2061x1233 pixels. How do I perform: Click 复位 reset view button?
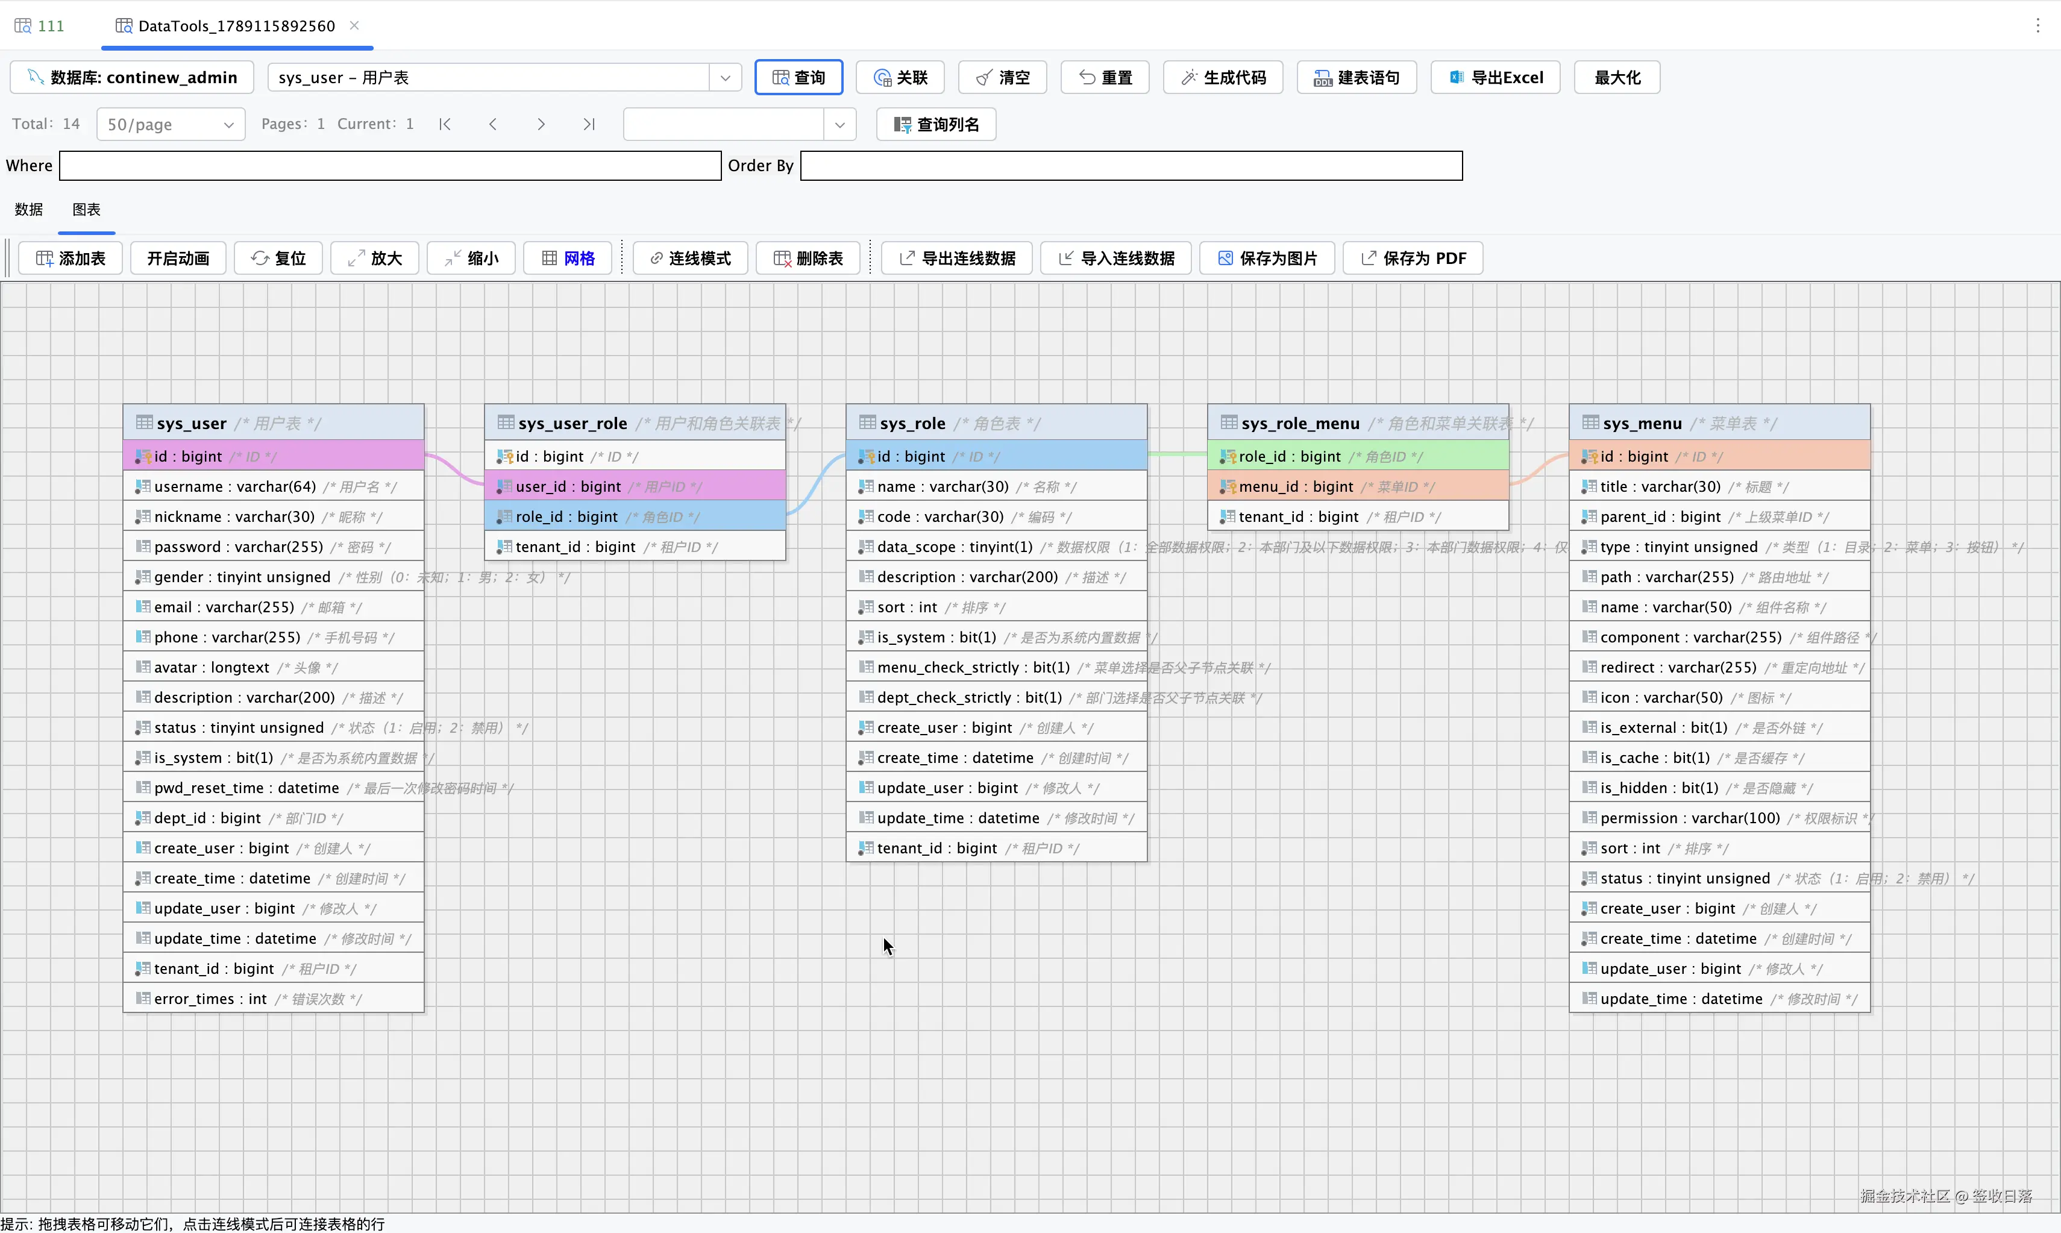coord(278,259)
